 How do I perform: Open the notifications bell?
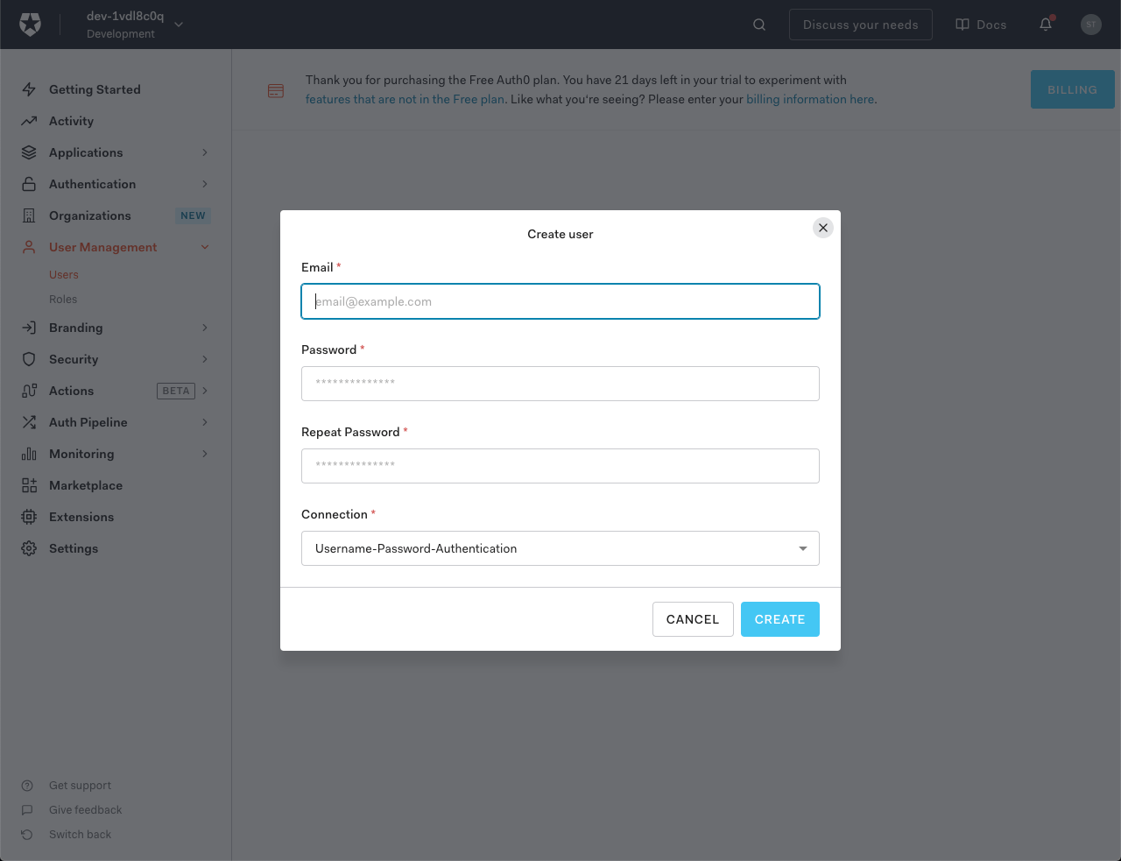1045,25
